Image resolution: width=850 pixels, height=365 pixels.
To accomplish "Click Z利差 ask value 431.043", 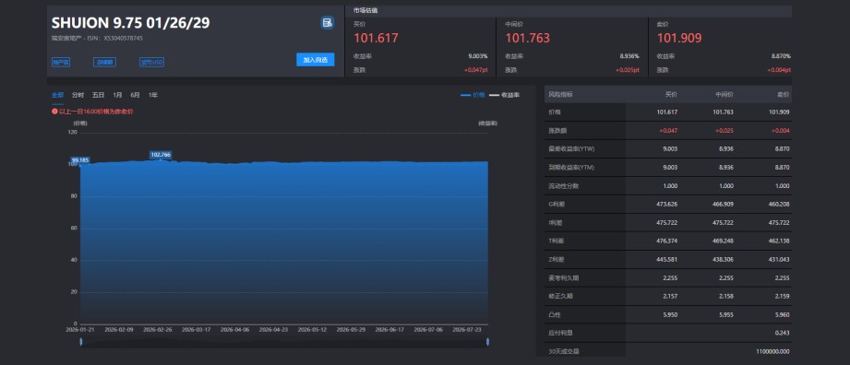I will tap(779, 259).
